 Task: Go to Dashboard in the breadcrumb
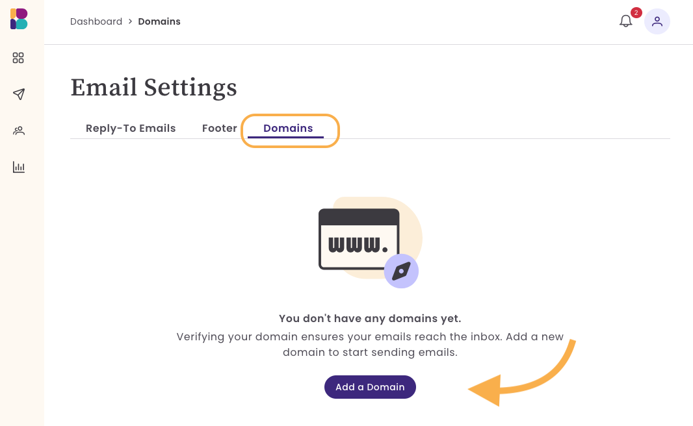(x=96, y=21)
